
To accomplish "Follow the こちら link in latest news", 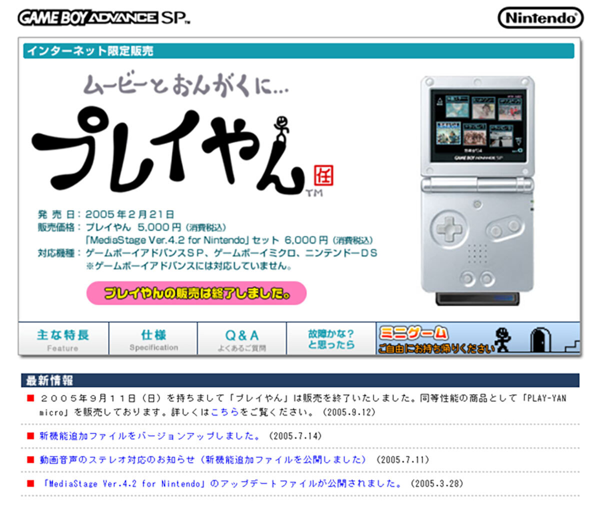I will click(225, 412).
